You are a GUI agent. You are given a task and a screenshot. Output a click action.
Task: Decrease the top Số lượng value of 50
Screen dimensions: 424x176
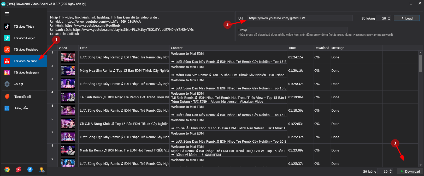click(x=389, y=20)
